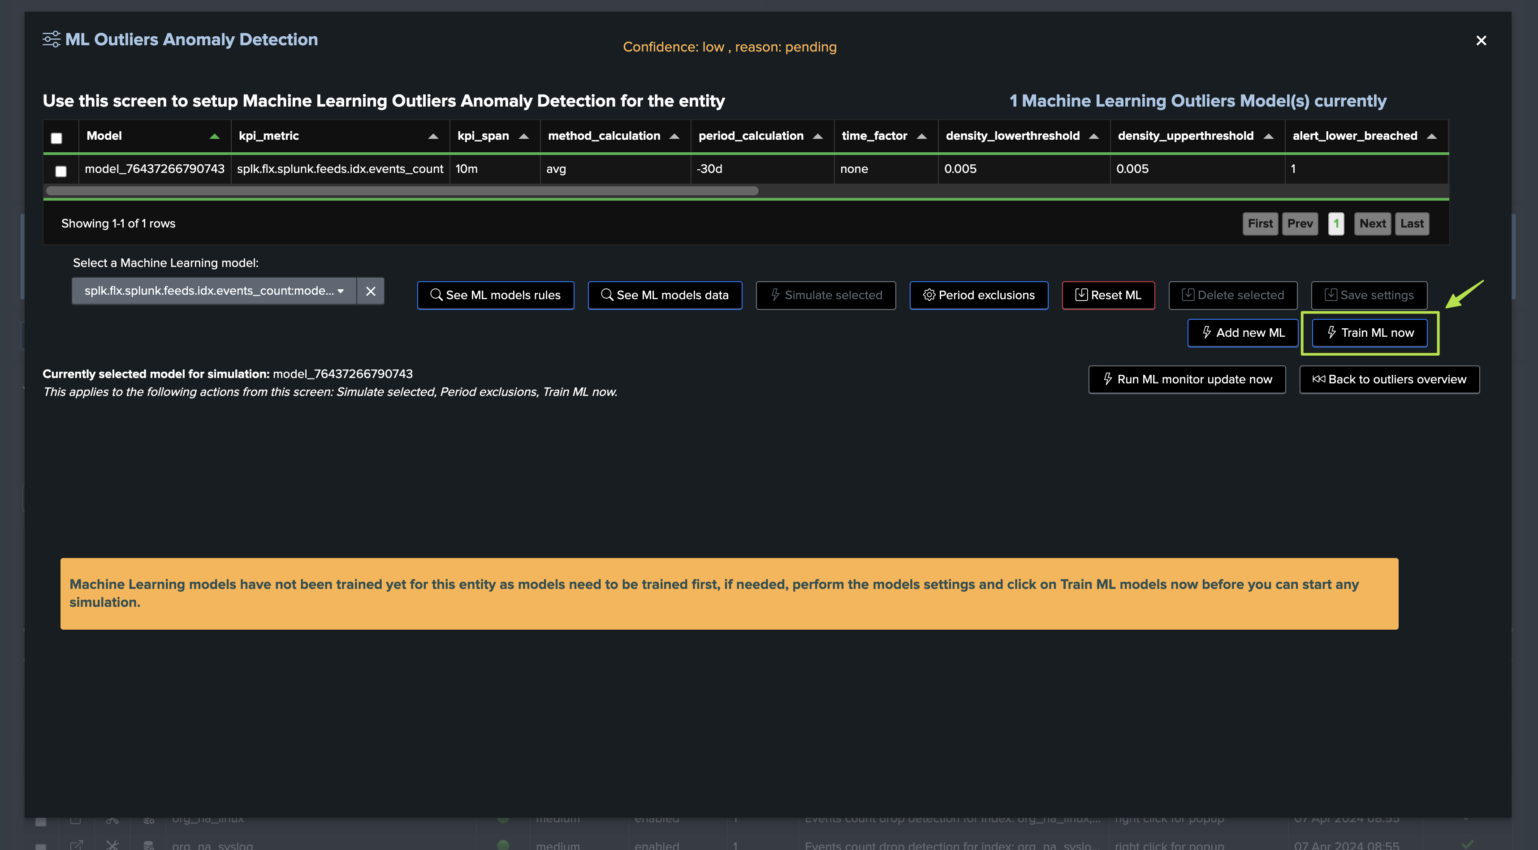
Task: Jump to the Last page of results
Action: tap(1412, 223)
